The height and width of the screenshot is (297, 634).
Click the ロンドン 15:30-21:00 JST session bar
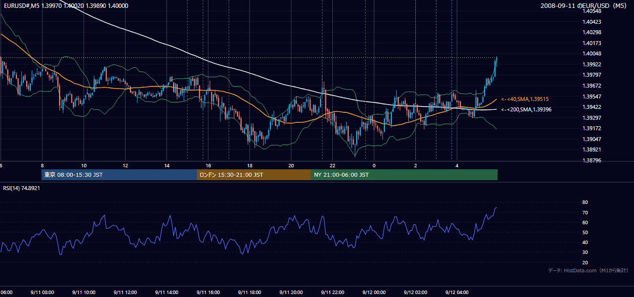pyautogui.click(x=254, y=175)
